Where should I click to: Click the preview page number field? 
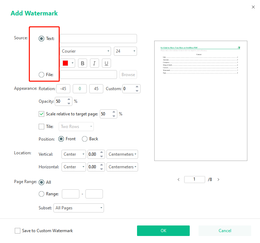coord(195,180)
